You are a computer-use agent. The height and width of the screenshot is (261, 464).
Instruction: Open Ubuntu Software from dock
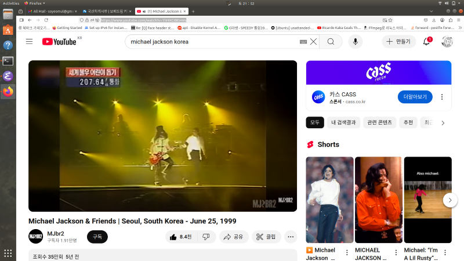tap(8, 30)
